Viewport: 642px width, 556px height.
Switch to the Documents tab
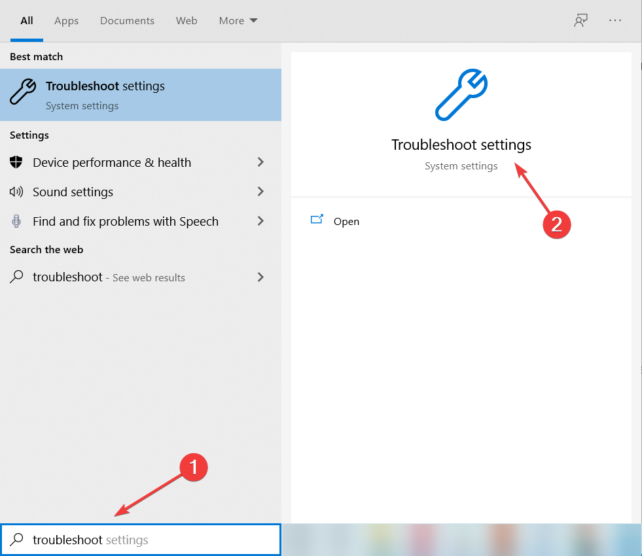coord(127,20)
